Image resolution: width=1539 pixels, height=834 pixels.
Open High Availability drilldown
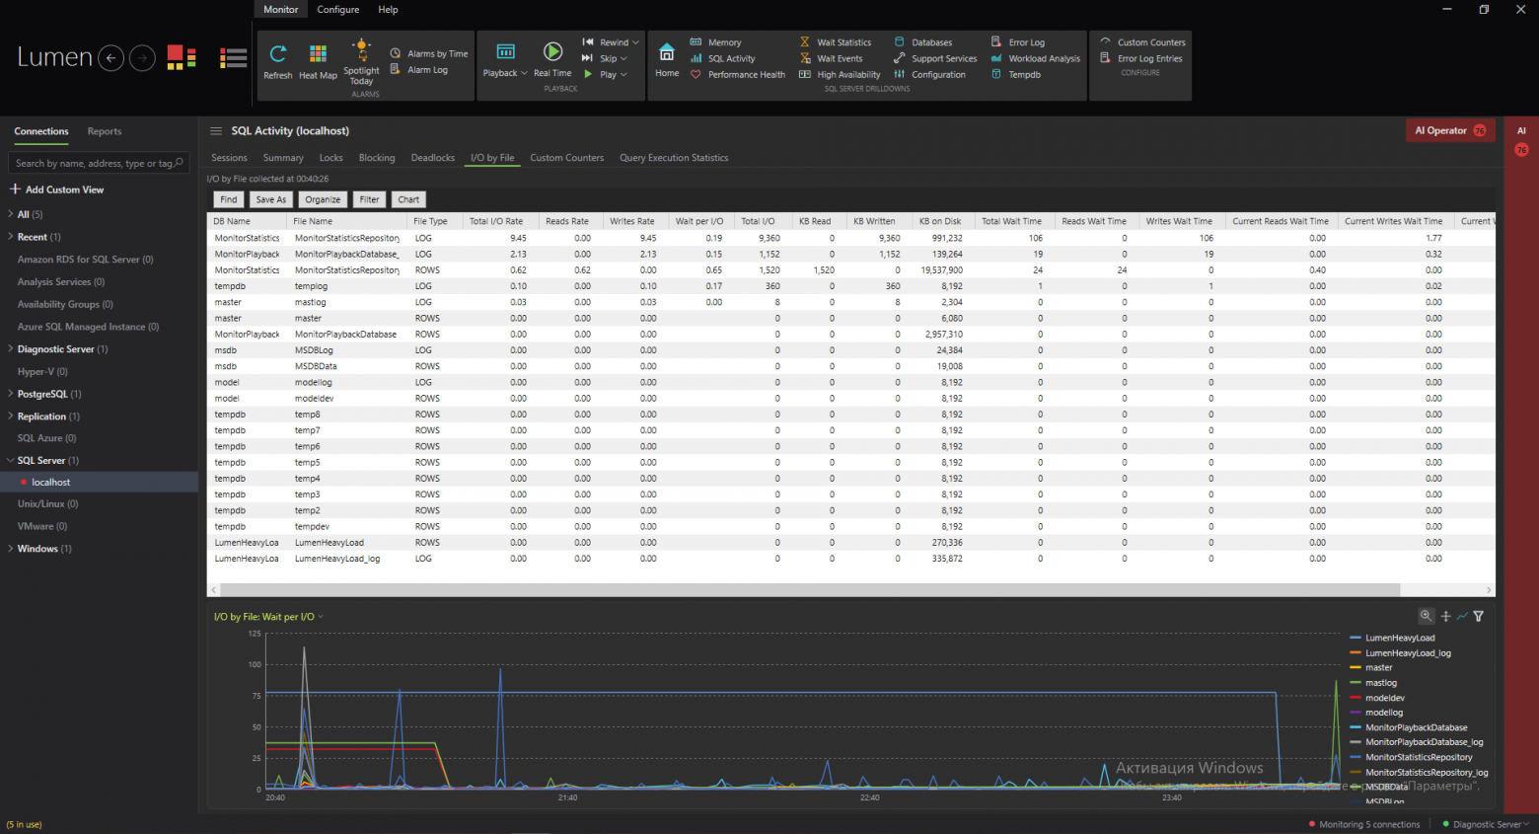click(x=840, y=74)
